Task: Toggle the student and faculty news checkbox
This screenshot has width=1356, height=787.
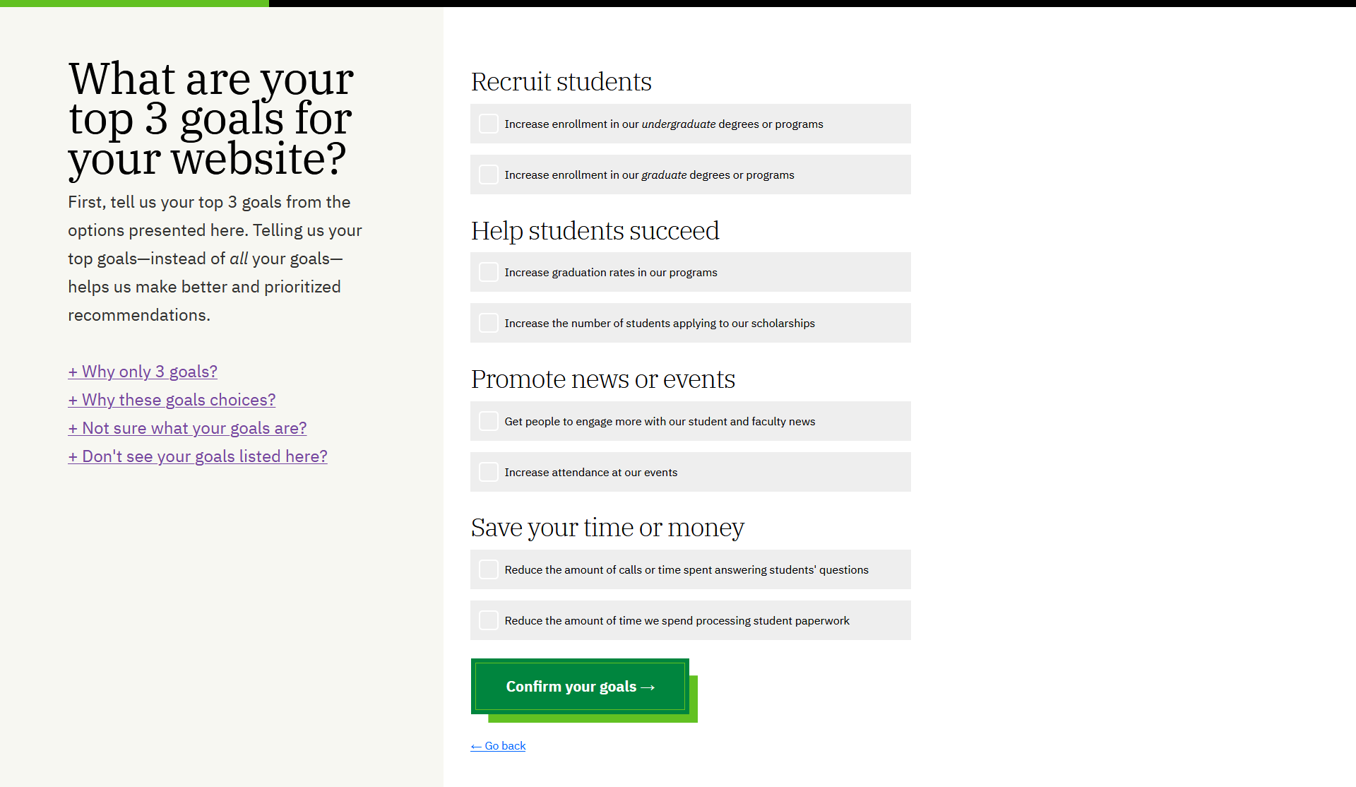Action: (x=488, y=421)
